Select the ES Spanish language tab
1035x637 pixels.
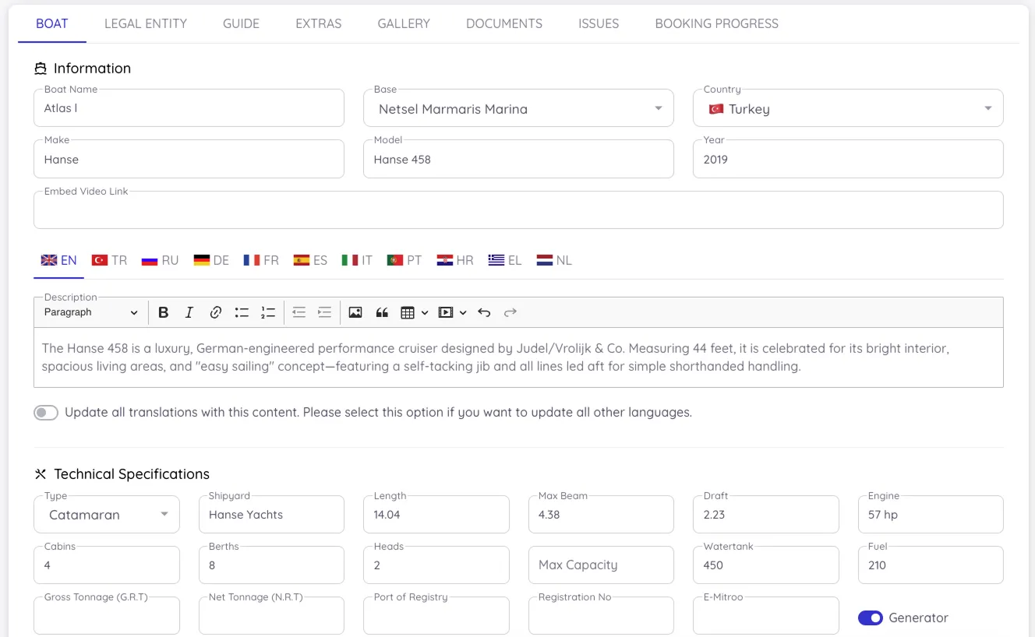310,260
